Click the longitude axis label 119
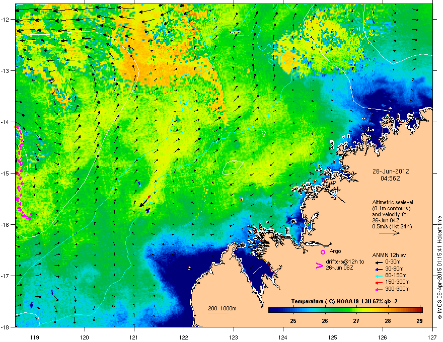 [x=35, y=337]
